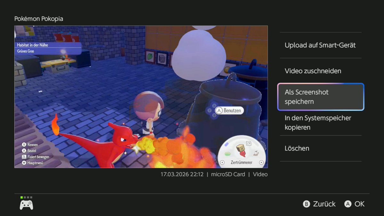Viewport: 384px width, 216px height.
Task: Click the plus Hauptmenü hint
Action: (32, 163)
